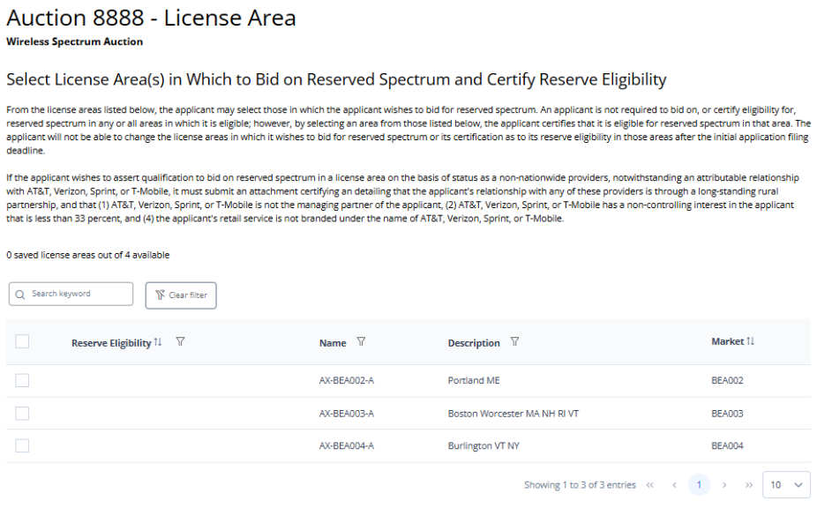This screenshot has width=817, height=508.
Task: Jump to last page of entries
Action: (748, 485)
